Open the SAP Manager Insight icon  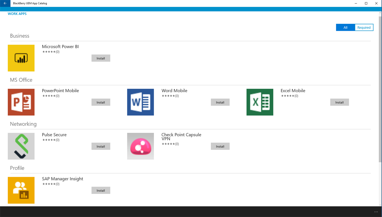click(x=21, y=190)
